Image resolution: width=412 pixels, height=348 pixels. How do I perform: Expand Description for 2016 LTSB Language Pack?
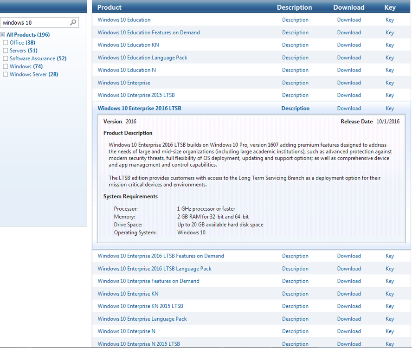click(x=296, y=269)
